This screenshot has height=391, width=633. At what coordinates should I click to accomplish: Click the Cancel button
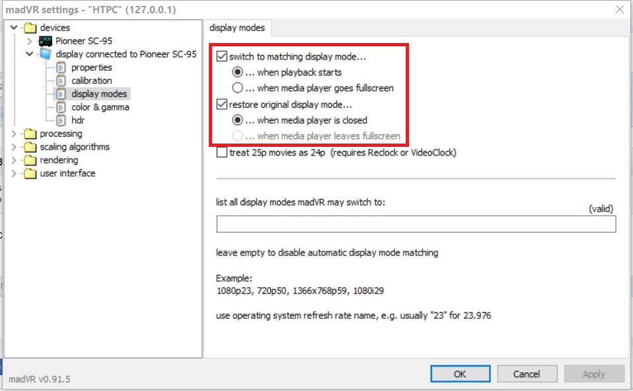coord(527,374)
